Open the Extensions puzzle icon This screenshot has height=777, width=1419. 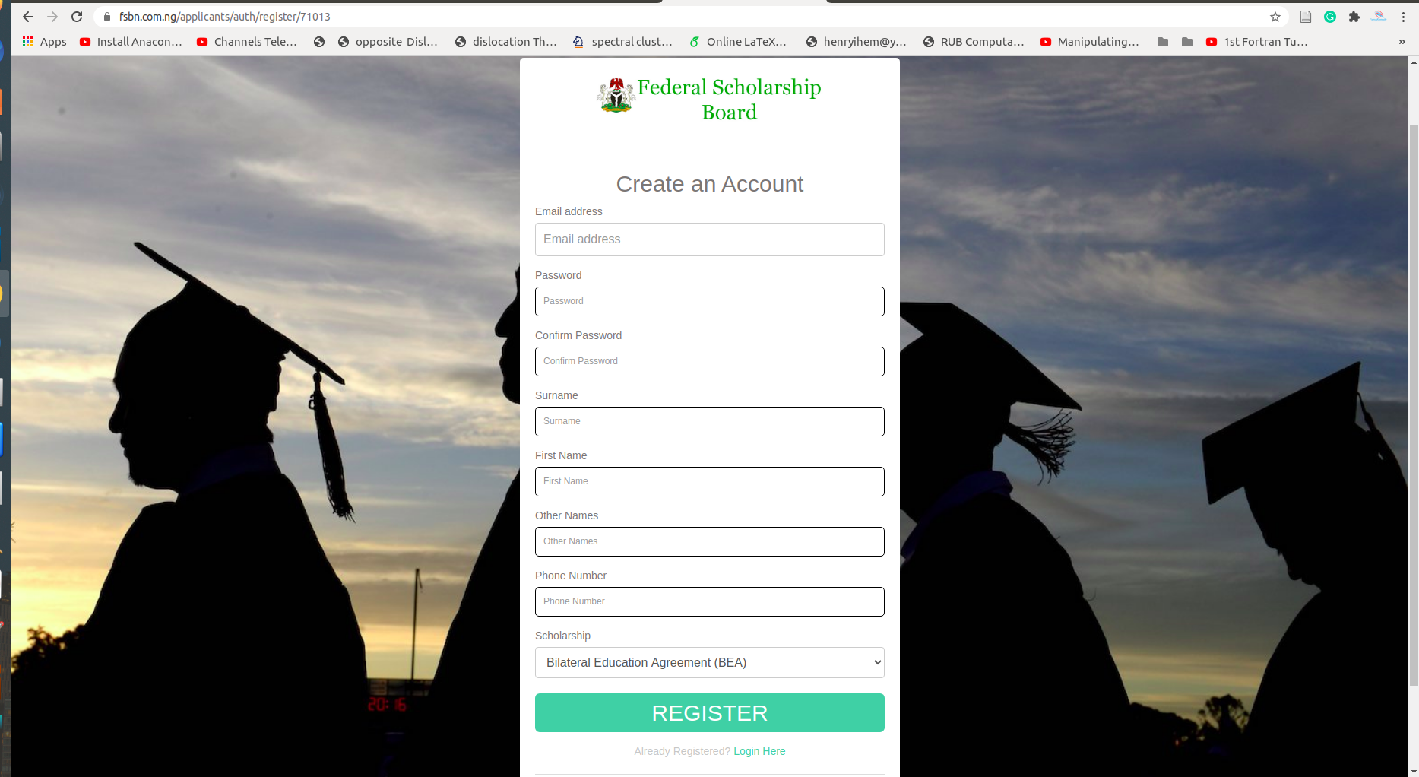(1354, 17)
